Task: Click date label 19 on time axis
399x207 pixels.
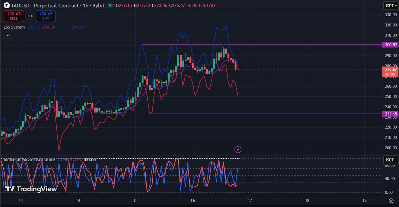Action: click(364, 201)
